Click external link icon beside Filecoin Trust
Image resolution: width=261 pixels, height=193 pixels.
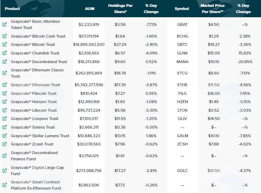tap(5, 93)
